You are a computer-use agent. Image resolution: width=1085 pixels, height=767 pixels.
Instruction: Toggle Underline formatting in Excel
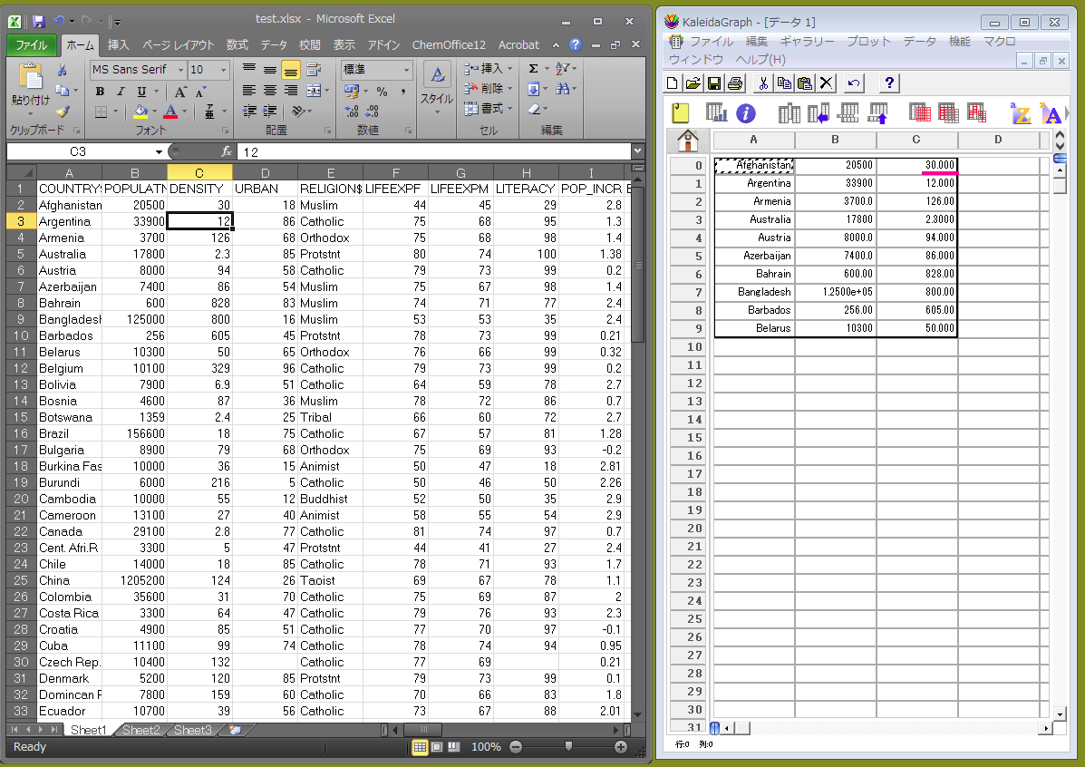pyautogui.click(x=141, y=92)
